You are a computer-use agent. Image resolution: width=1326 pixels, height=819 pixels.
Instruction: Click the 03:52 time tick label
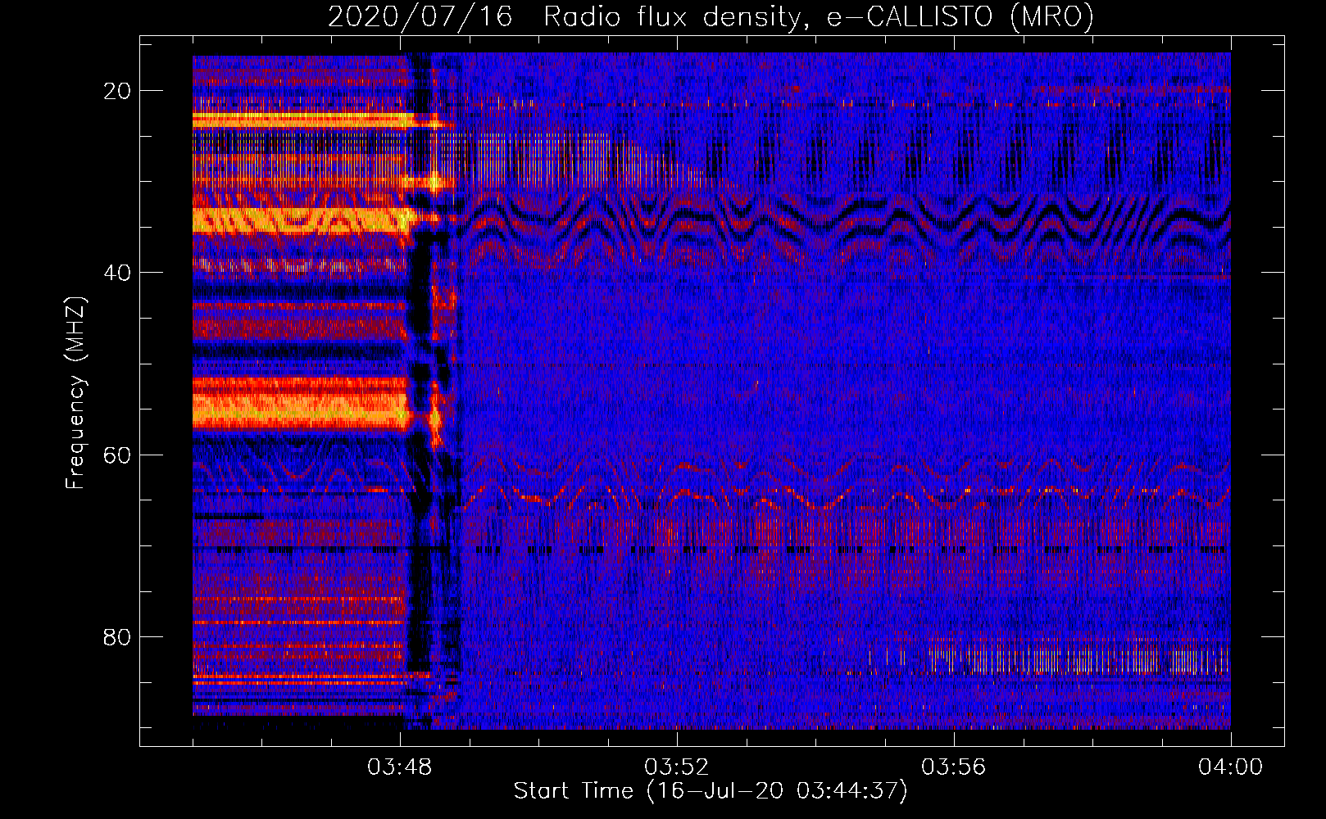[x=677, y=767]
